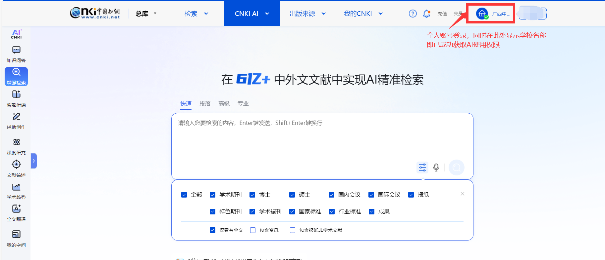Uncheck 学术期刊 checkbox
Image resolution: width=605 pixels, height=260 pixels.
click(213, 195)
